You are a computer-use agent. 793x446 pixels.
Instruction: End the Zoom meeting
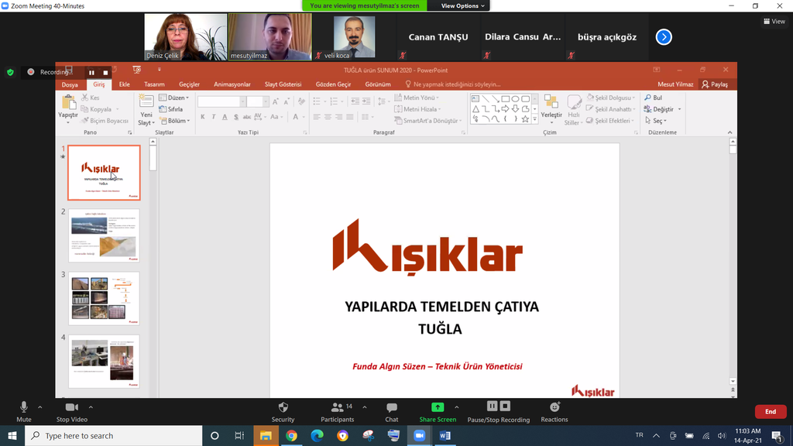(x=771, y=412)
